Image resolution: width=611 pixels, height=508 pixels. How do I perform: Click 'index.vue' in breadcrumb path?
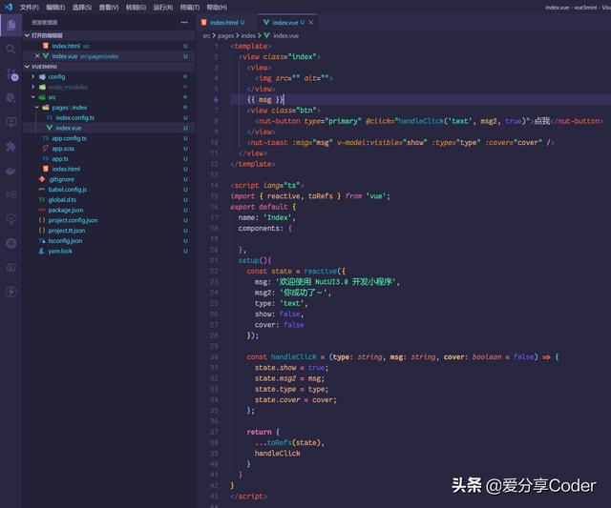tap(285, 35)
